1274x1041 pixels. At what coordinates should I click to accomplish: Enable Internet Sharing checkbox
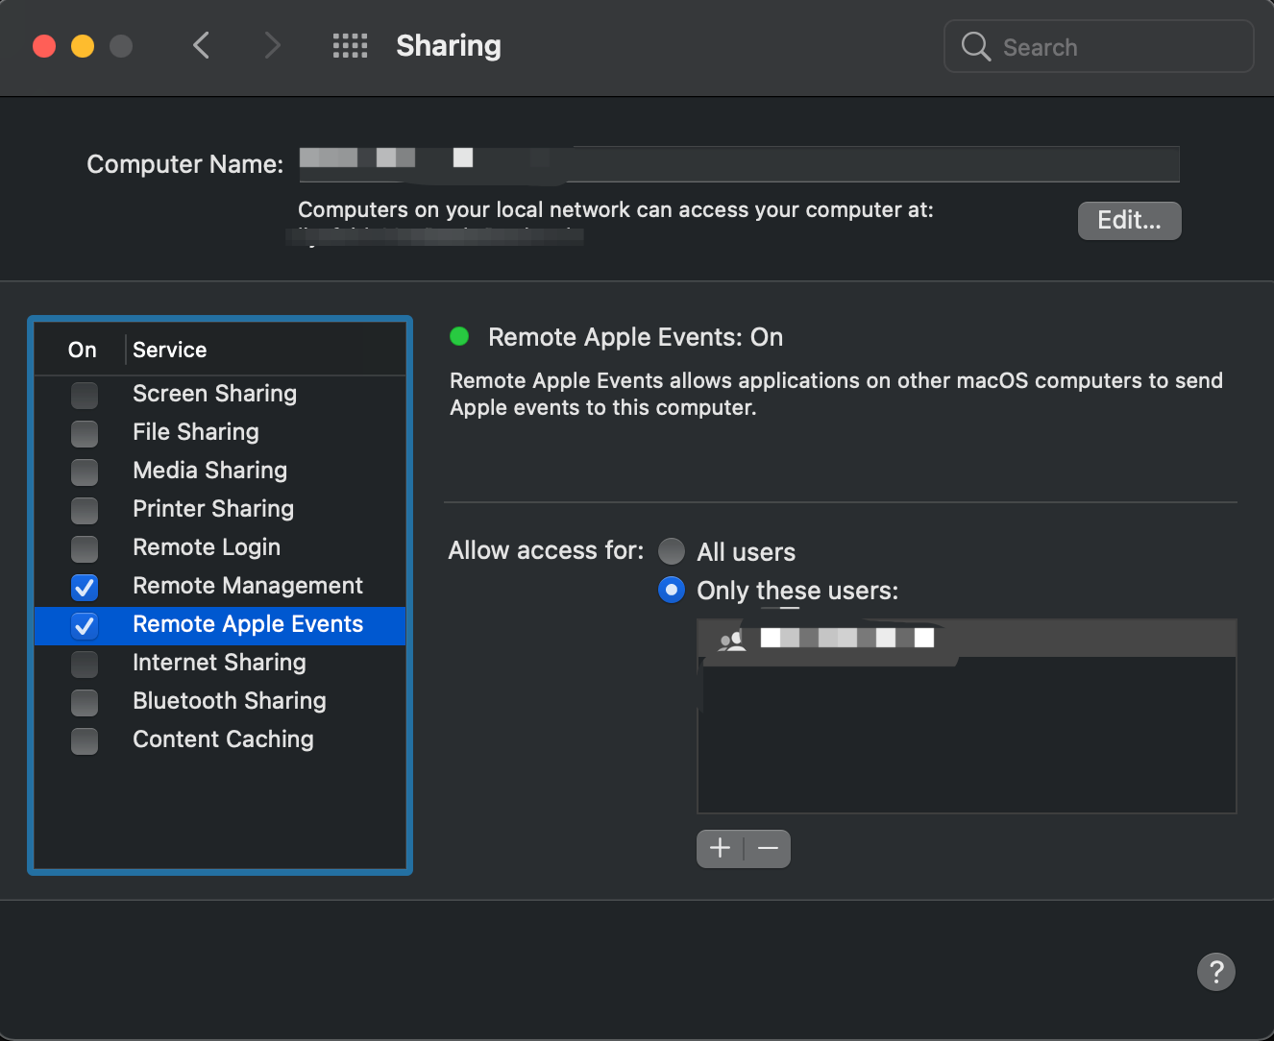point(85,664)
